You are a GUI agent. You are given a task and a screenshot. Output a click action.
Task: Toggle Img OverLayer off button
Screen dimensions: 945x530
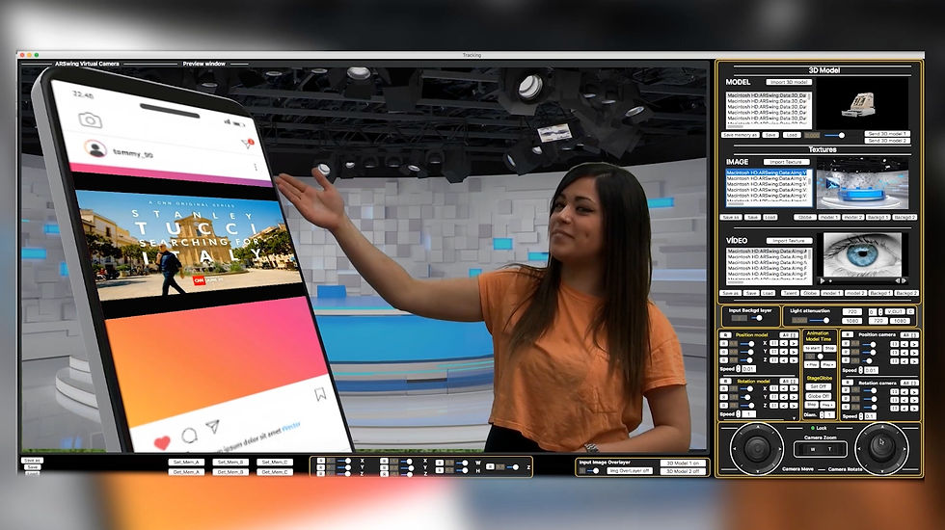tap(630, 470)
